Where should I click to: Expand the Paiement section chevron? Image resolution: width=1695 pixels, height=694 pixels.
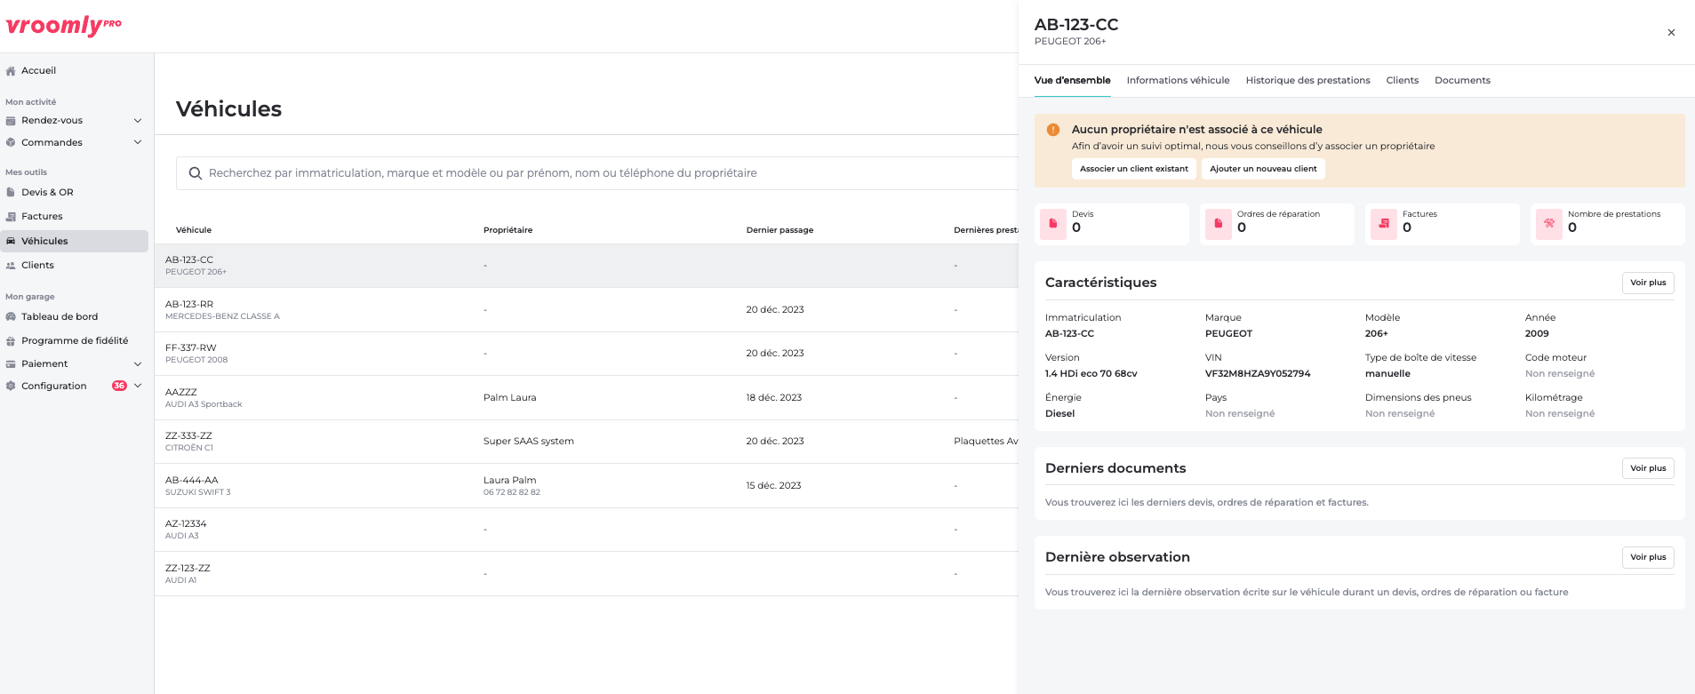138,363
